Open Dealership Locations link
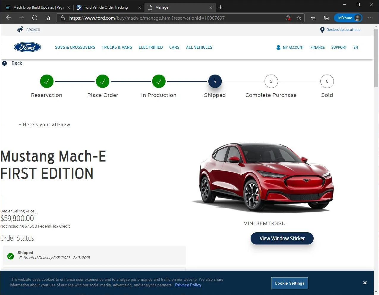This screenshot has height=295, width=379. pyautogui.click(x=343, y=30)
